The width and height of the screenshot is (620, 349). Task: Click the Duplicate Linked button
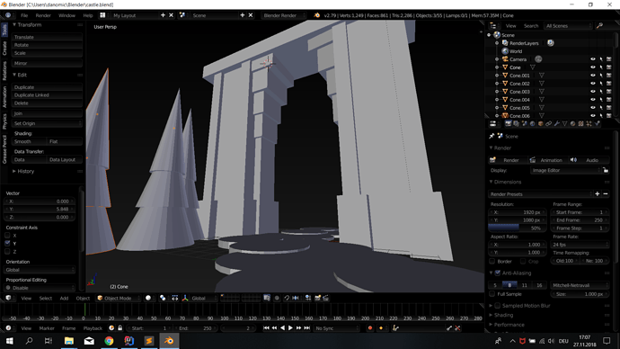[47, 95]
